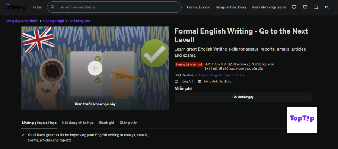Screen dimensions: 338x149
Task: Click the checkmark beside You'll learn great skills
Action: tap(23, 135)
